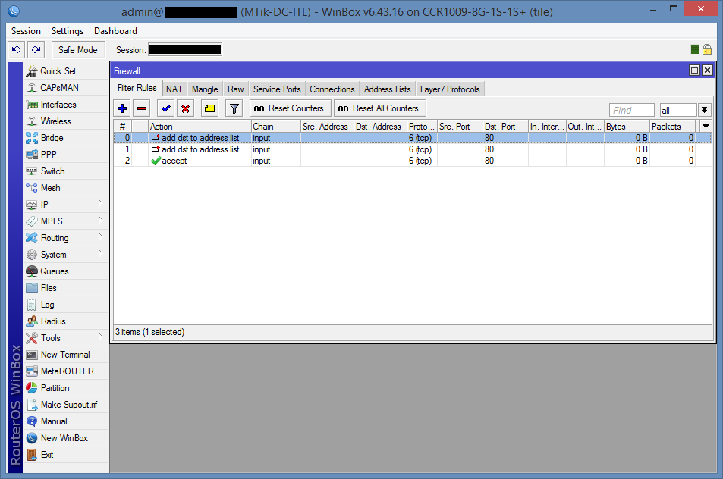This screenshot has height=479, width=723.
Task: Sort by the Action column header
Action: tap(200, 127)
